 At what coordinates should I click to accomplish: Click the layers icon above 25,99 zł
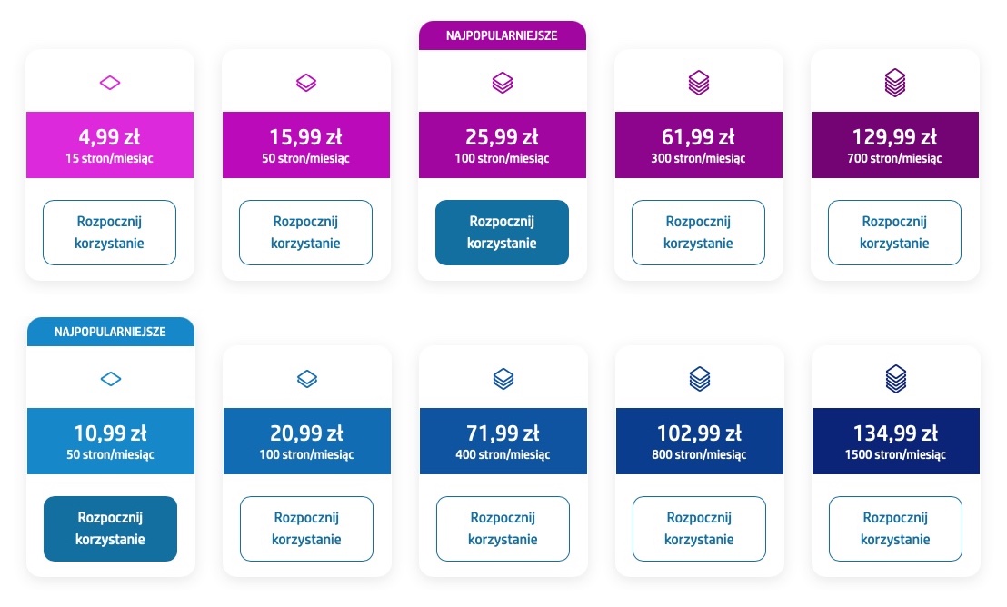pos(503,83)
